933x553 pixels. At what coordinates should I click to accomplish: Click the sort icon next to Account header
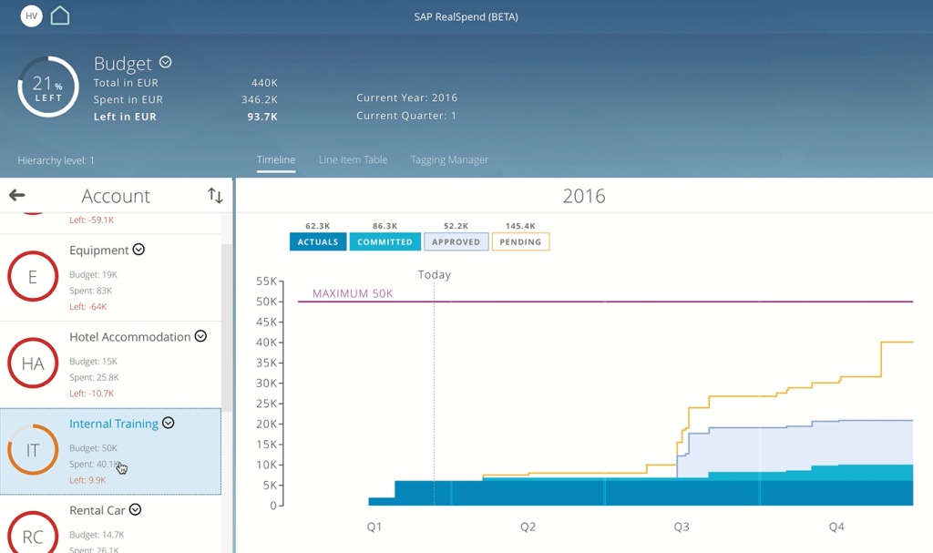point(215,195)
